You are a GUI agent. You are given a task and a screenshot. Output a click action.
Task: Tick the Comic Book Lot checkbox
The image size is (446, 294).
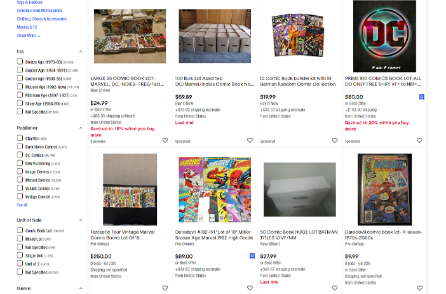coord(20,230)
